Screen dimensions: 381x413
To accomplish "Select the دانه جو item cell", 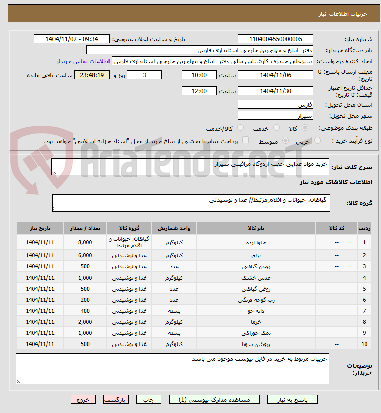I will click(256, 311).
